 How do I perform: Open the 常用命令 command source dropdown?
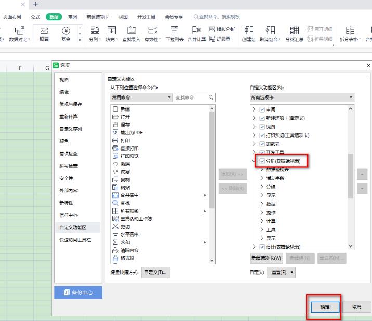(142, 97)
